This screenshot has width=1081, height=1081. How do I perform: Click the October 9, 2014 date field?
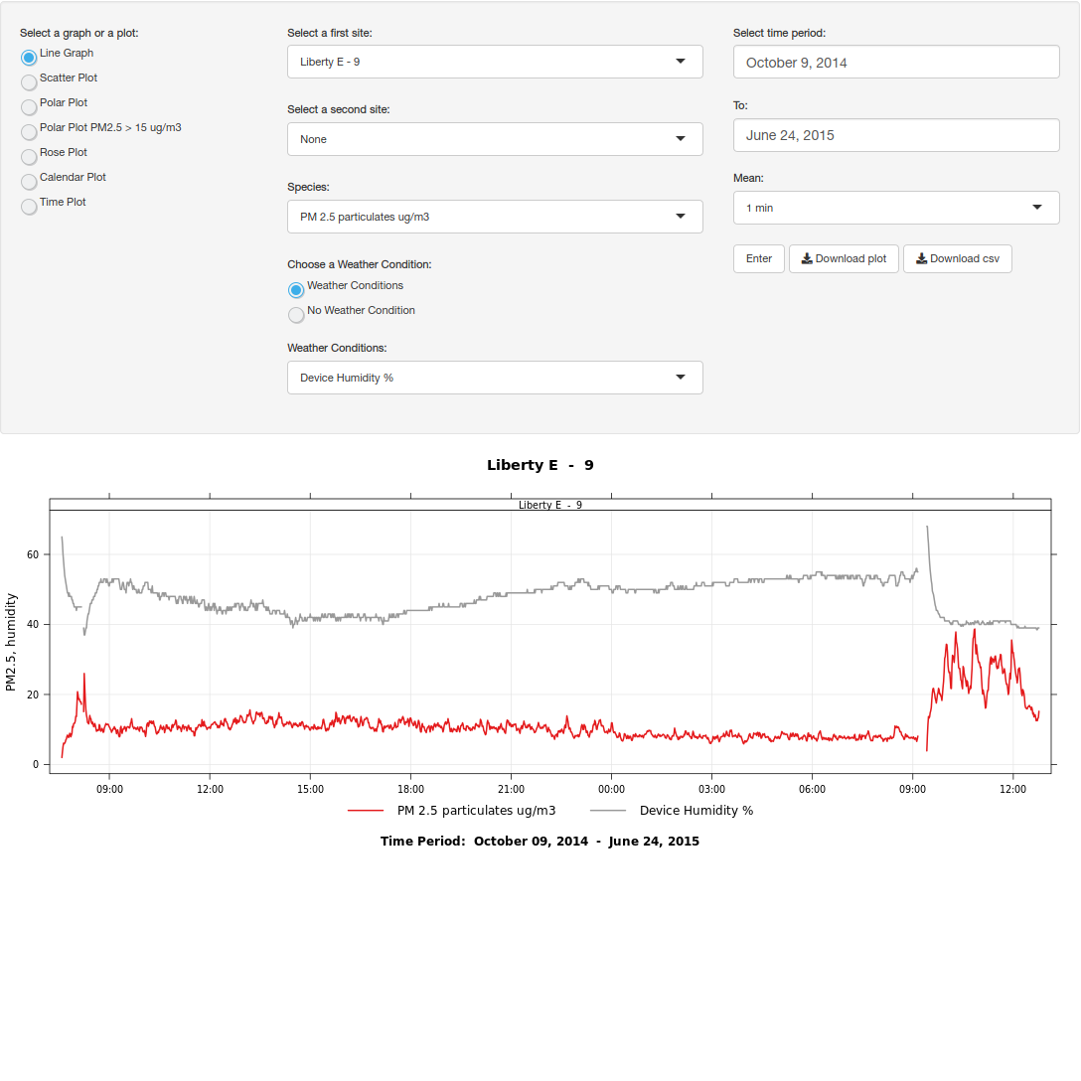pos(896,62)
